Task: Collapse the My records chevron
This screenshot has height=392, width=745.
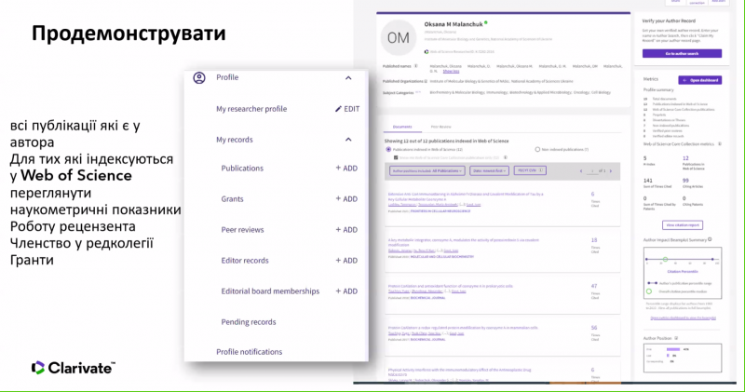Action: [x=348, y=140]
